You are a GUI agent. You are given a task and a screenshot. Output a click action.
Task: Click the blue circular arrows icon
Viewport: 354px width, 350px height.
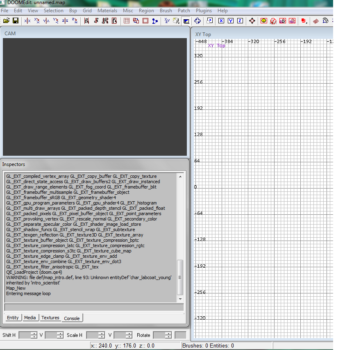[x=197, y=20]
